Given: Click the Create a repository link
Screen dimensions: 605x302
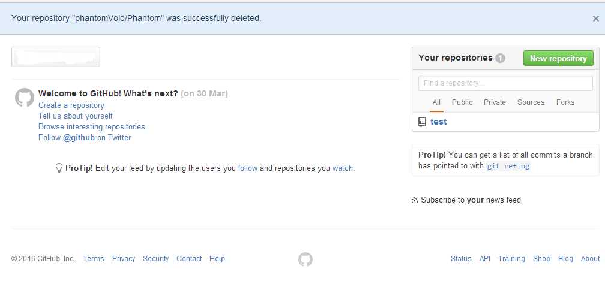Looking at the screenshot, I should click(x=71, y=105).
